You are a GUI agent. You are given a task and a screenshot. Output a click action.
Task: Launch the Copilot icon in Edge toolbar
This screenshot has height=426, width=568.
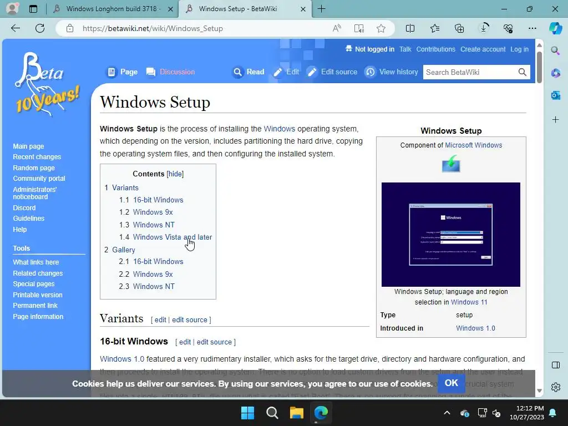pyautogui.click(x=555, y=28)
